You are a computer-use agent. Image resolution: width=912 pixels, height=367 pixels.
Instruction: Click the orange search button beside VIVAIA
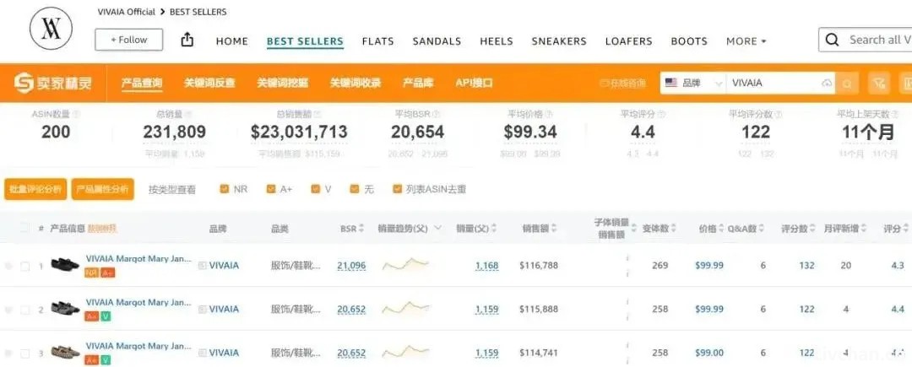[x=848, y=83]
